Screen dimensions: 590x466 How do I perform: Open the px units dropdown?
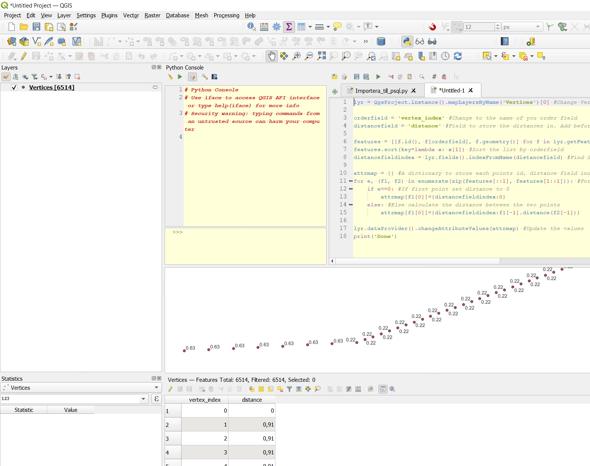point(538,27)
